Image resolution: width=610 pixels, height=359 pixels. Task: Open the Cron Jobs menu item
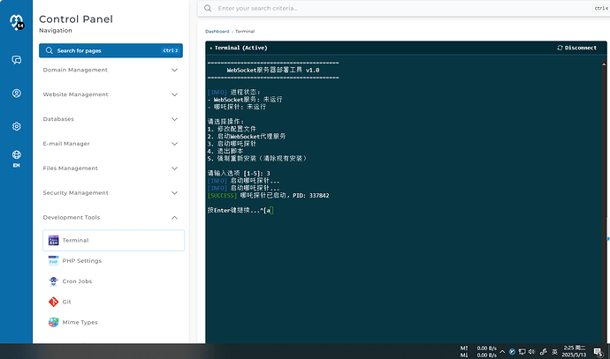[x=113, y=281]
